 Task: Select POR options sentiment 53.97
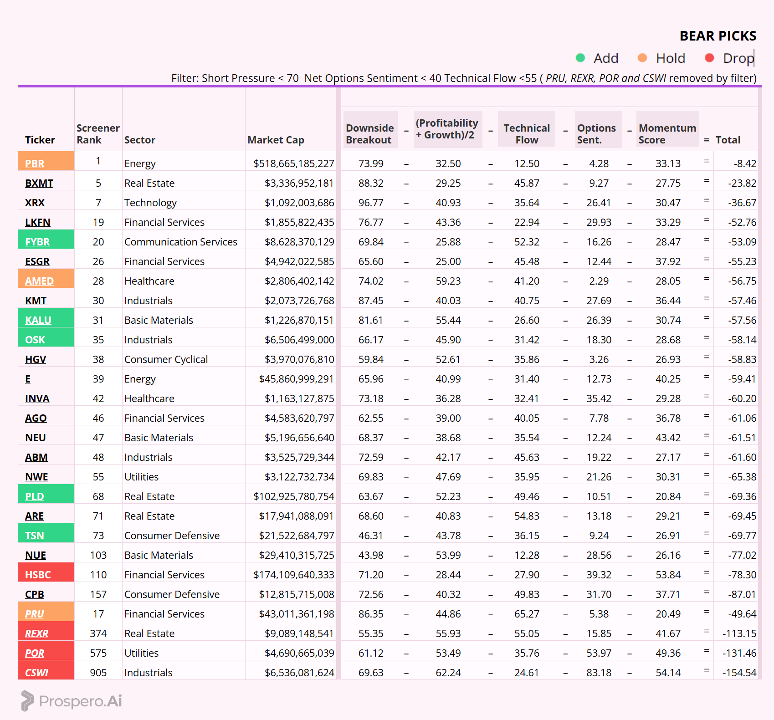(599, 653)
